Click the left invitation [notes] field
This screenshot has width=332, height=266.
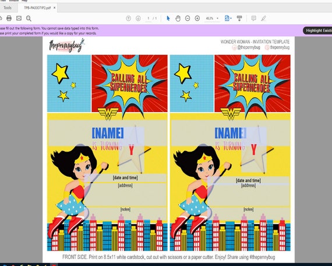tap(125, 214)
